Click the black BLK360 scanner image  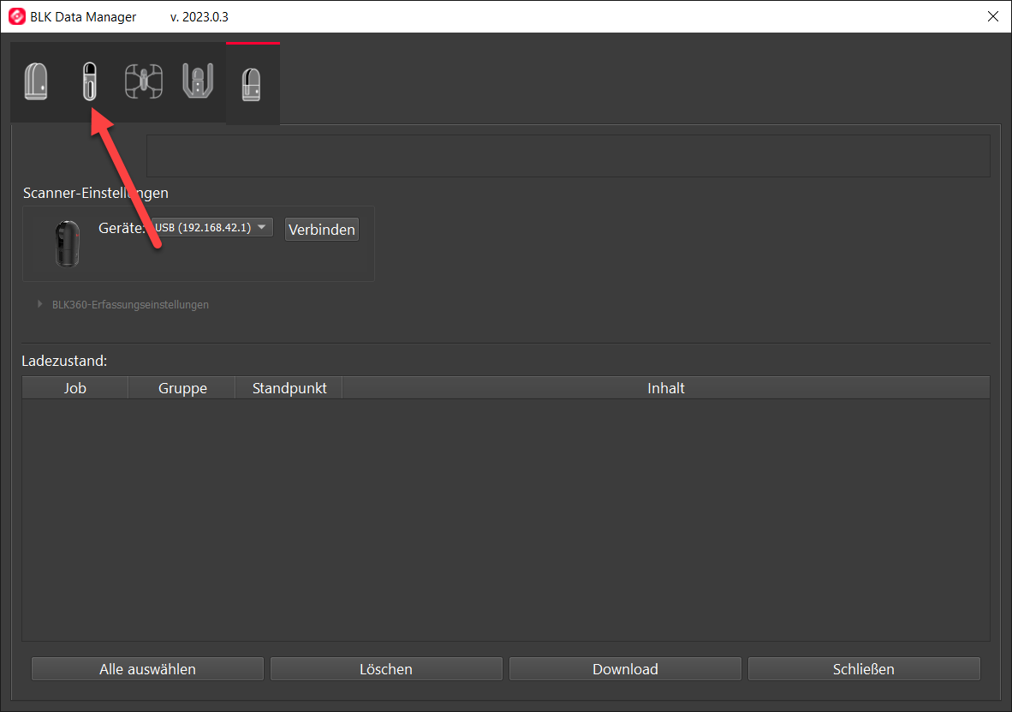point(67,243)
